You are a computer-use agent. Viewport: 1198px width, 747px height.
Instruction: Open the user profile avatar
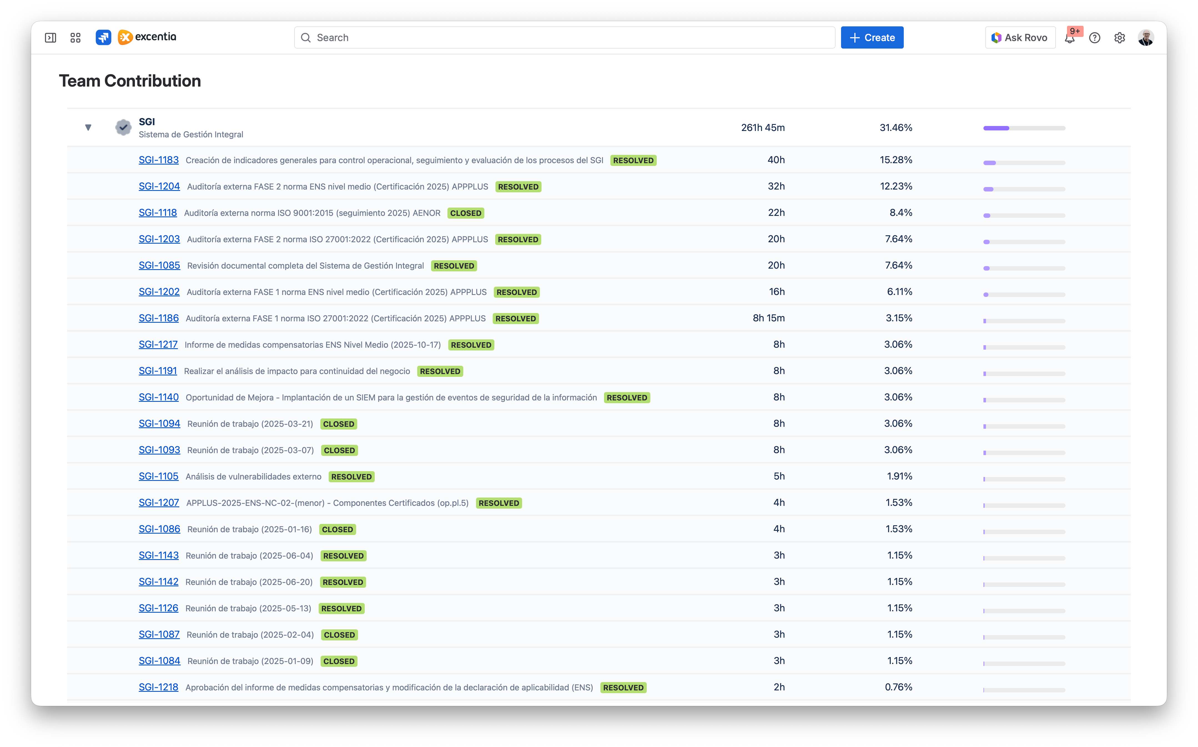(1146, 37)
